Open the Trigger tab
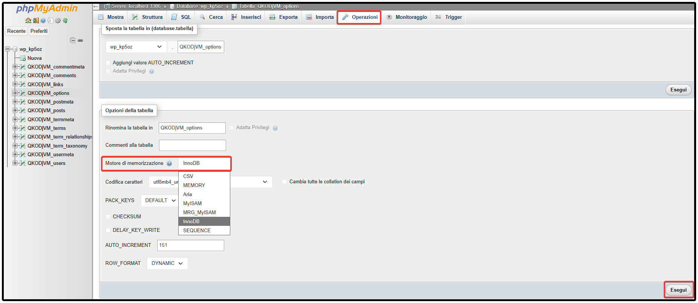Viewport: 698px width, 303px height. (x=448, y=17)
